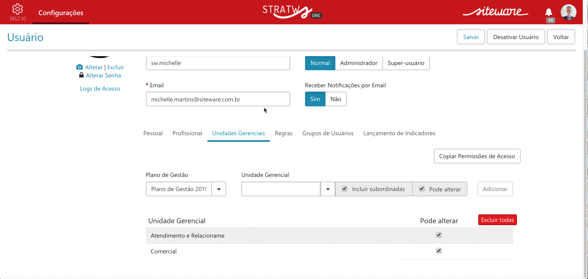Viewport: 588px width, 279px height.
Task: Uncheck Pode alterar for Comercial
Action: point(439,250)
